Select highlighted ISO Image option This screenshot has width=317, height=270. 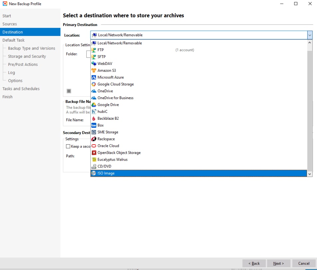pos(199,173)
